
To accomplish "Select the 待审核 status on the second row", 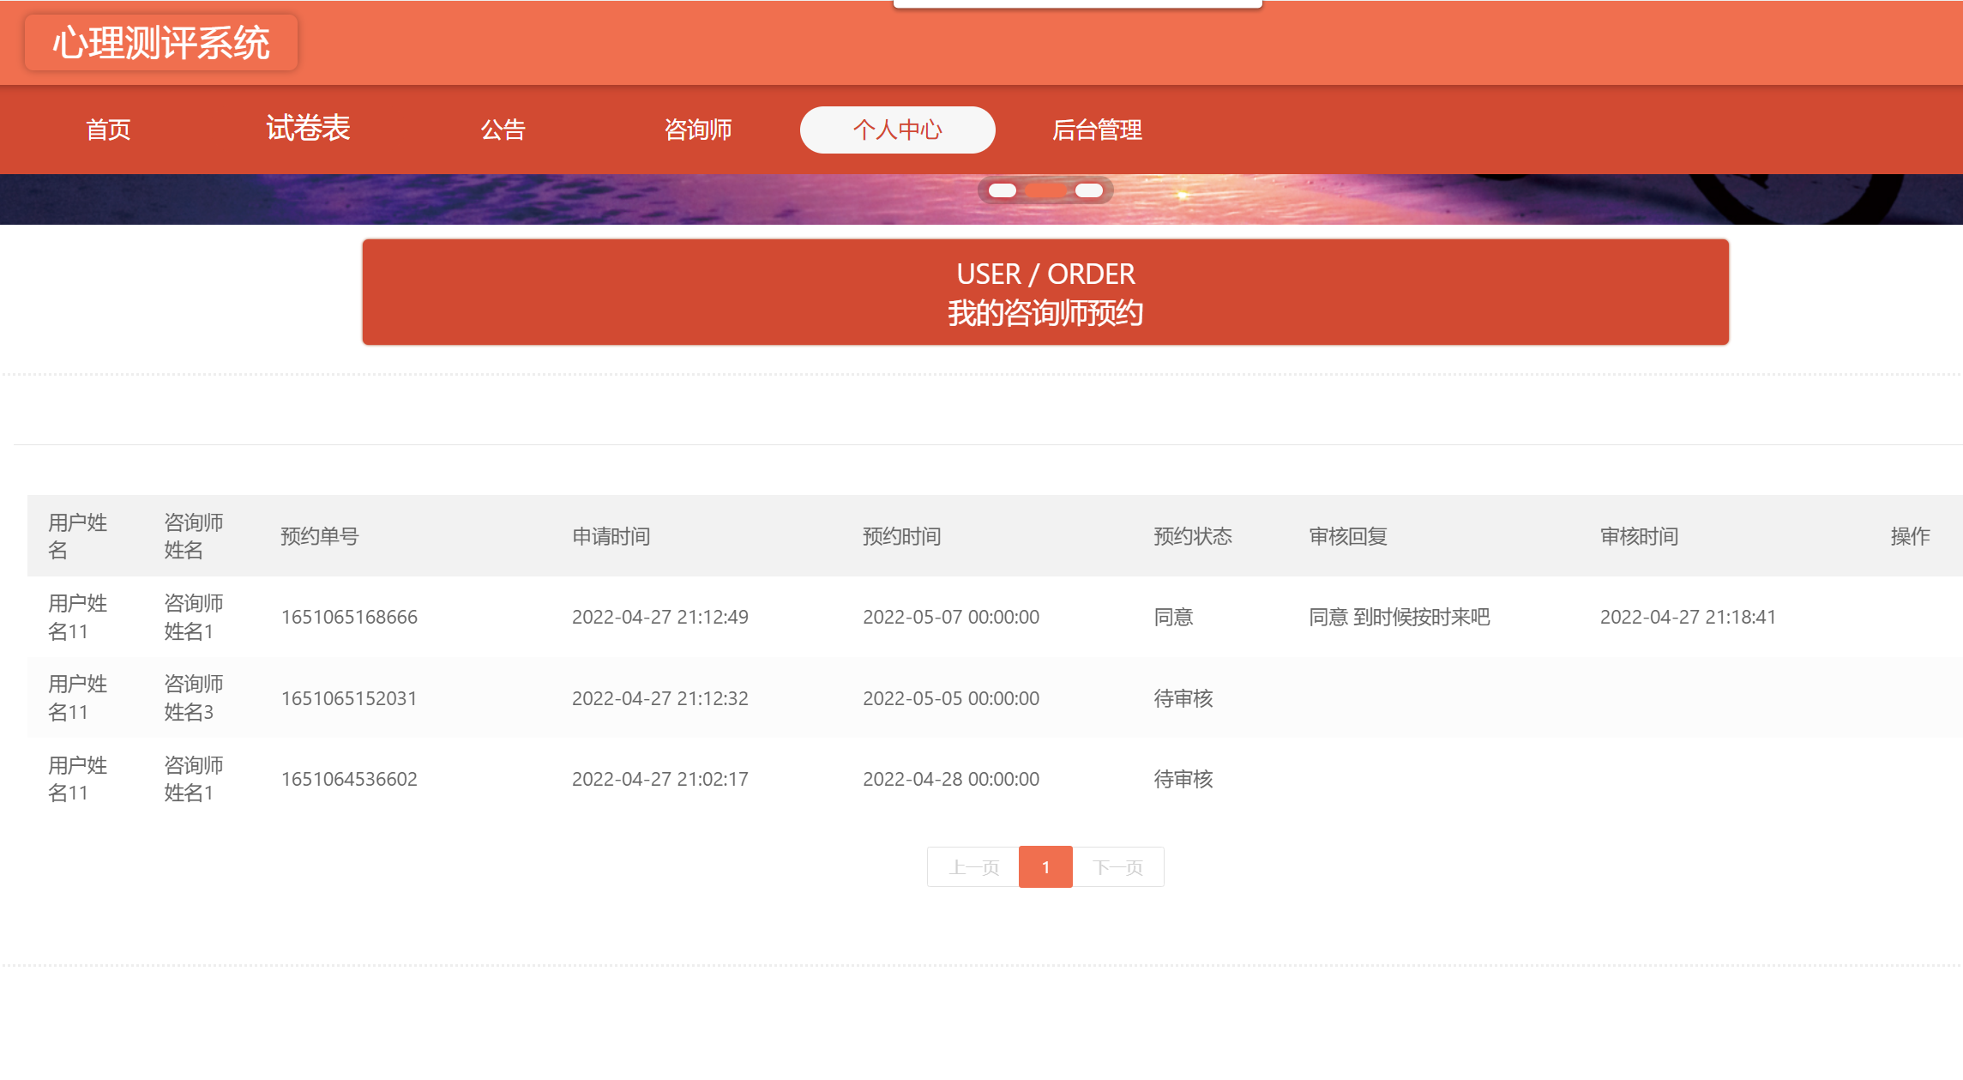I will [x=1183, y=697].
